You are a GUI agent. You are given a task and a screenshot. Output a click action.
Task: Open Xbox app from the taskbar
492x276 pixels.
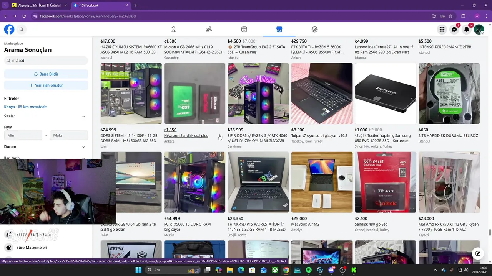coord(275,270)
